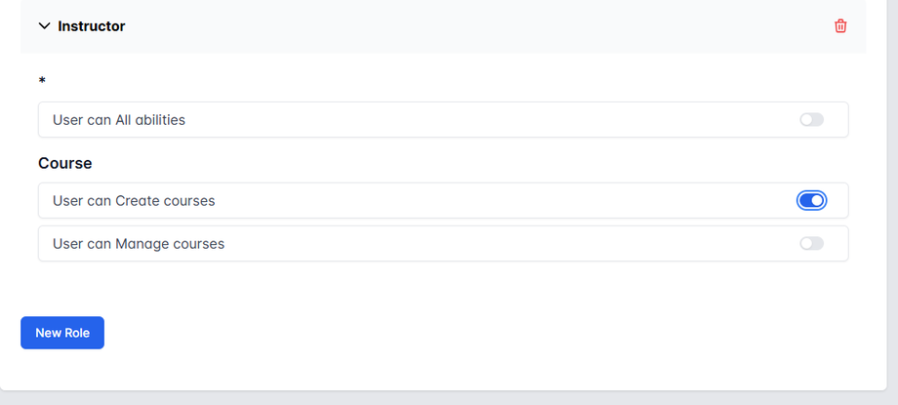This screenshot has width=898, height=405.
Task: Click empty space in the Instructor header bar
Action: pyautogui.click(x=469, y=26)
